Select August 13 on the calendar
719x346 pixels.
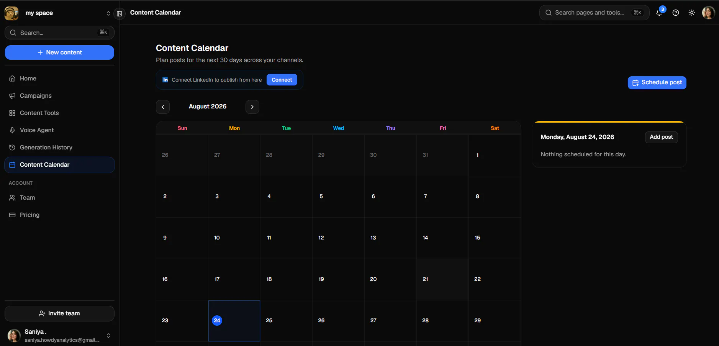pos(390,238)
